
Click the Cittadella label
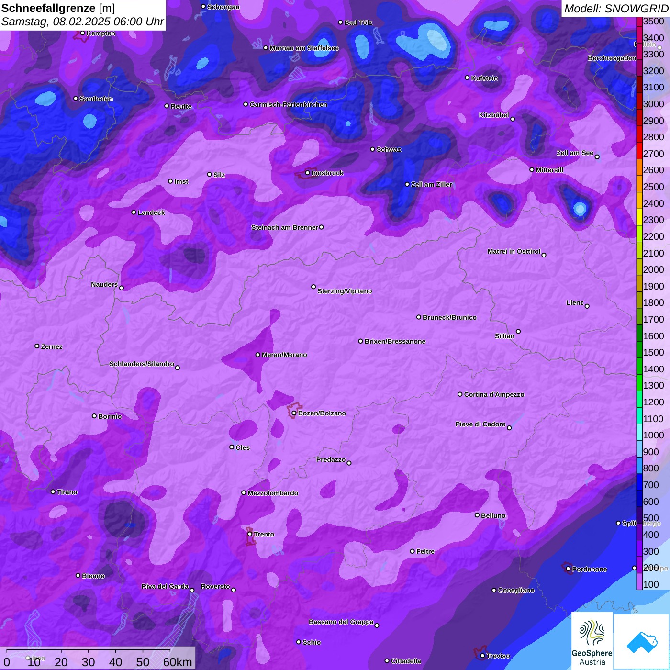pos(406,661)
